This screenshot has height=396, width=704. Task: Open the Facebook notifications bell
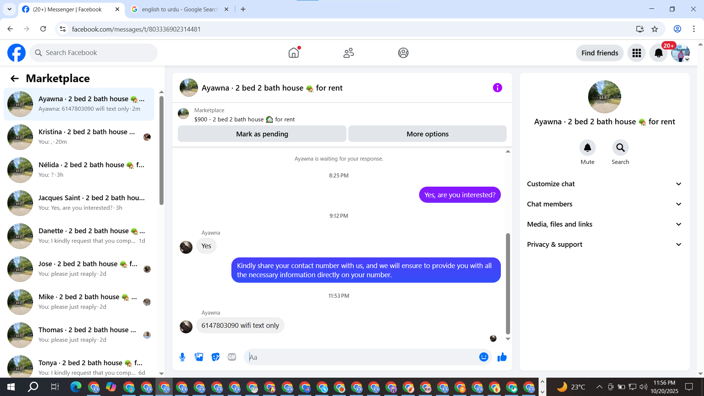(x=659, y=53)
